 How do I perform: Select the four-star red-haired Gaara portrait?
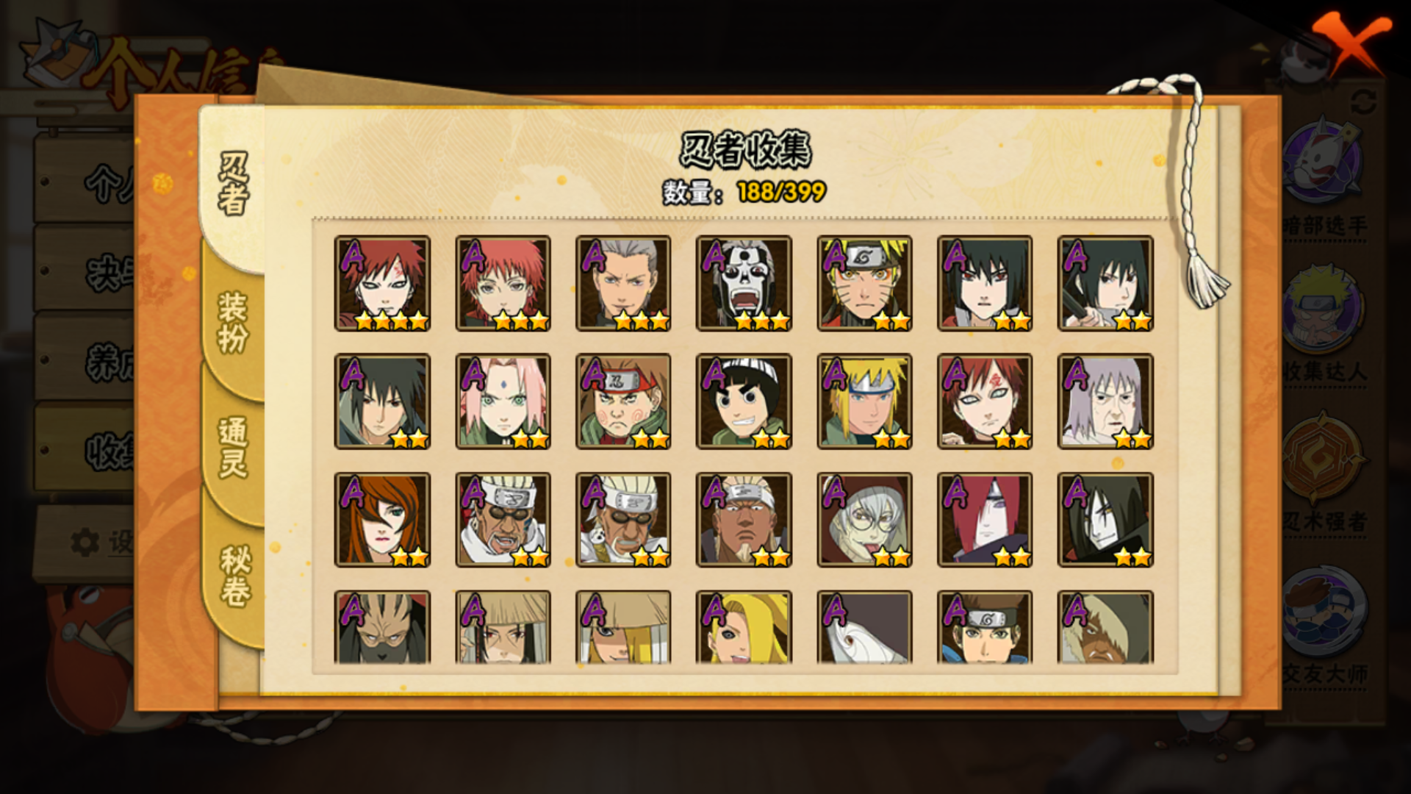[x=382, y=283]
